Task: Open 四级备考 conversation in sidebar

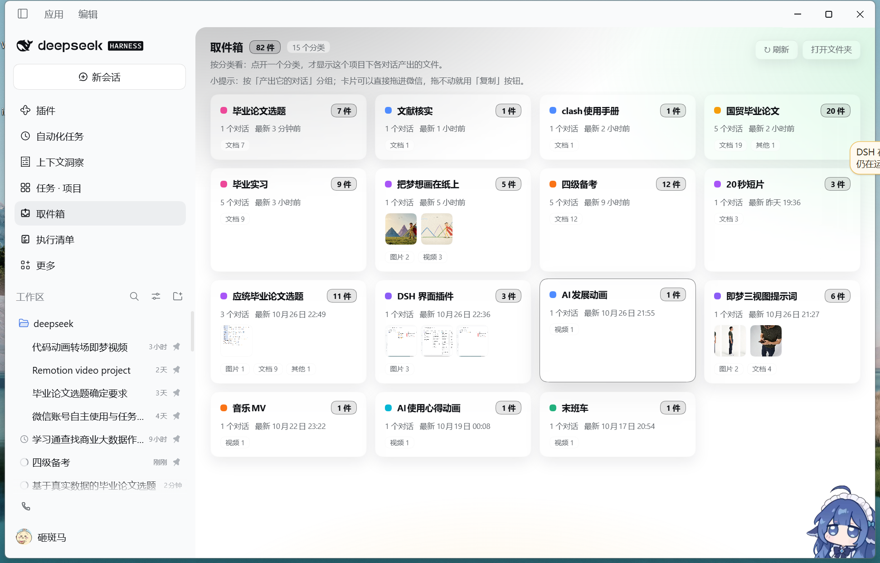Action: [51, 462]
